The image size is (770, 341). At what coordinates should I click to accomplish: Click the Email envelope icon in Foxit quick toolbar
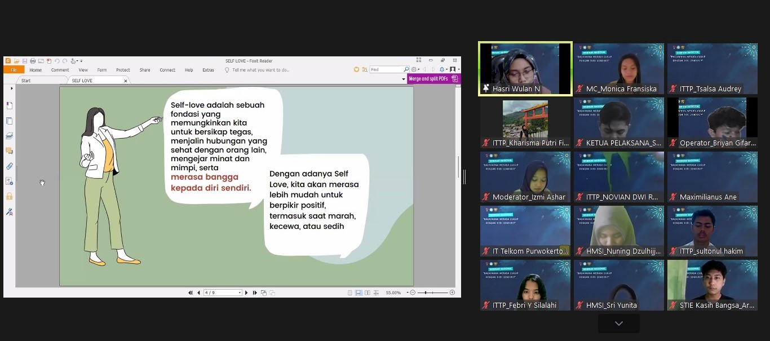click(x=41, y=61)
